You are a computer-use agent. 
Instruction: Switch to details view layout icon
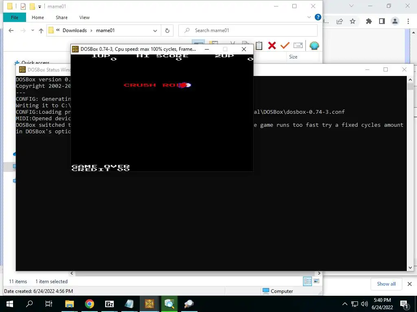(307, 282)
